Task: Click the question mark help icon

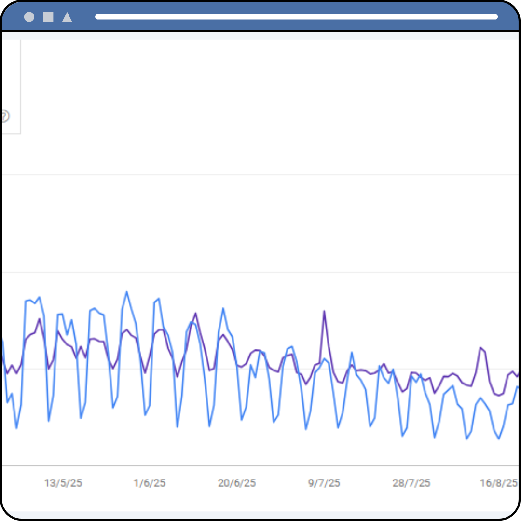Action: pyautogui.click(x=4, y=116)
